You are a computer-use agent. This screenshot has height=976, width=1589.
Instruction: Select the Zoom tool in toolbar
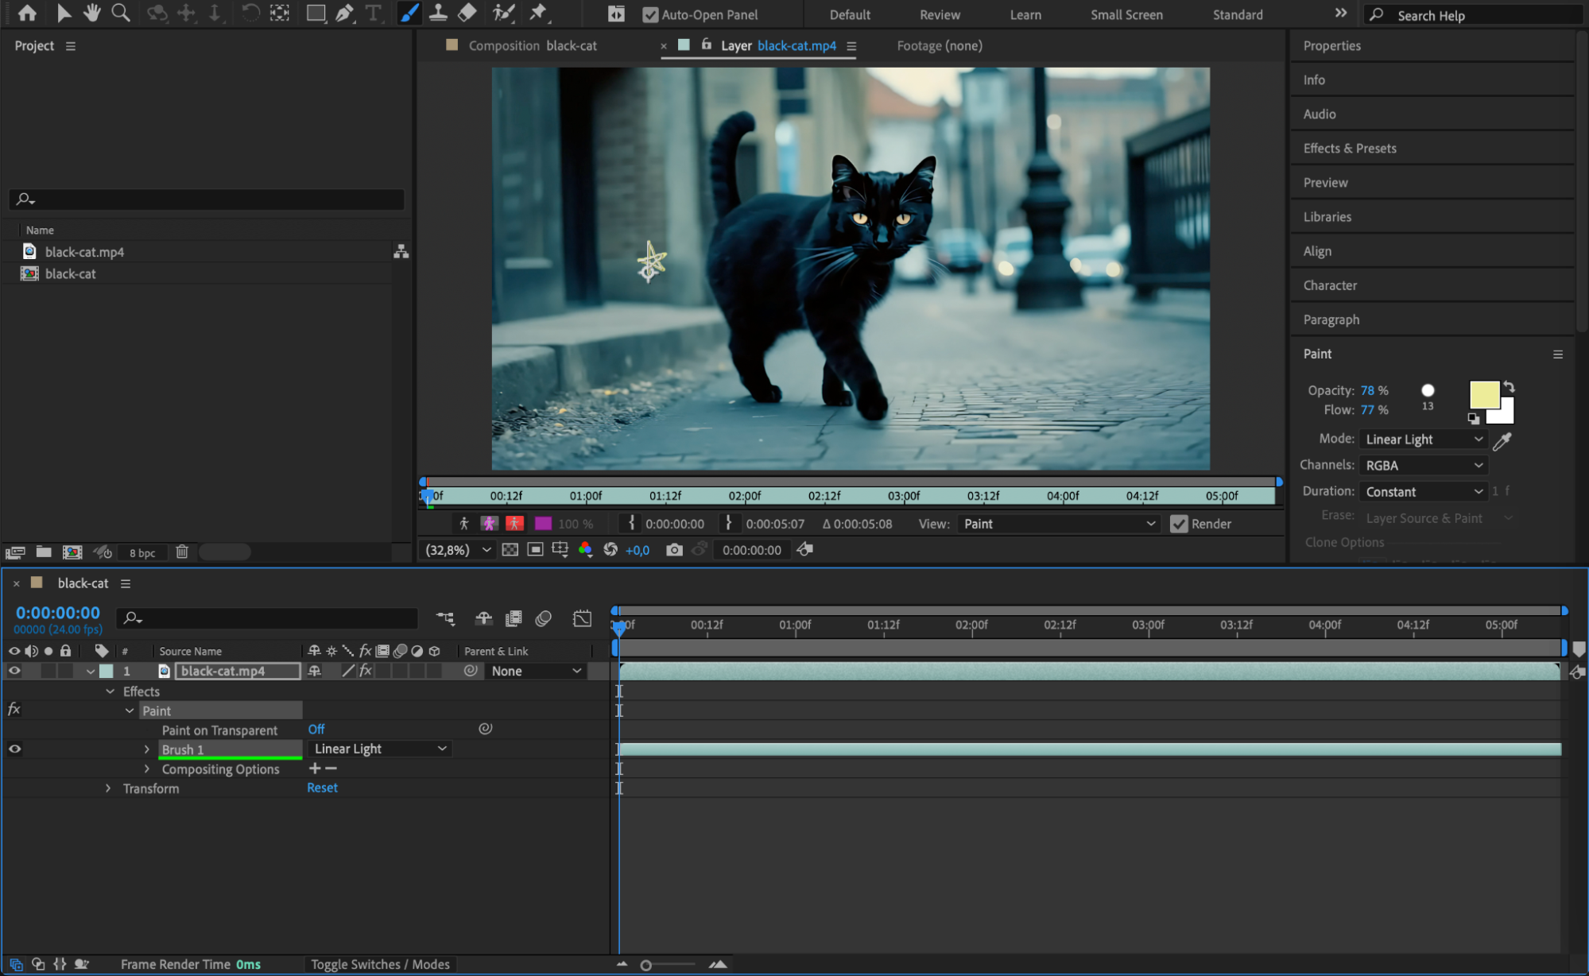(x=121, y=13)
